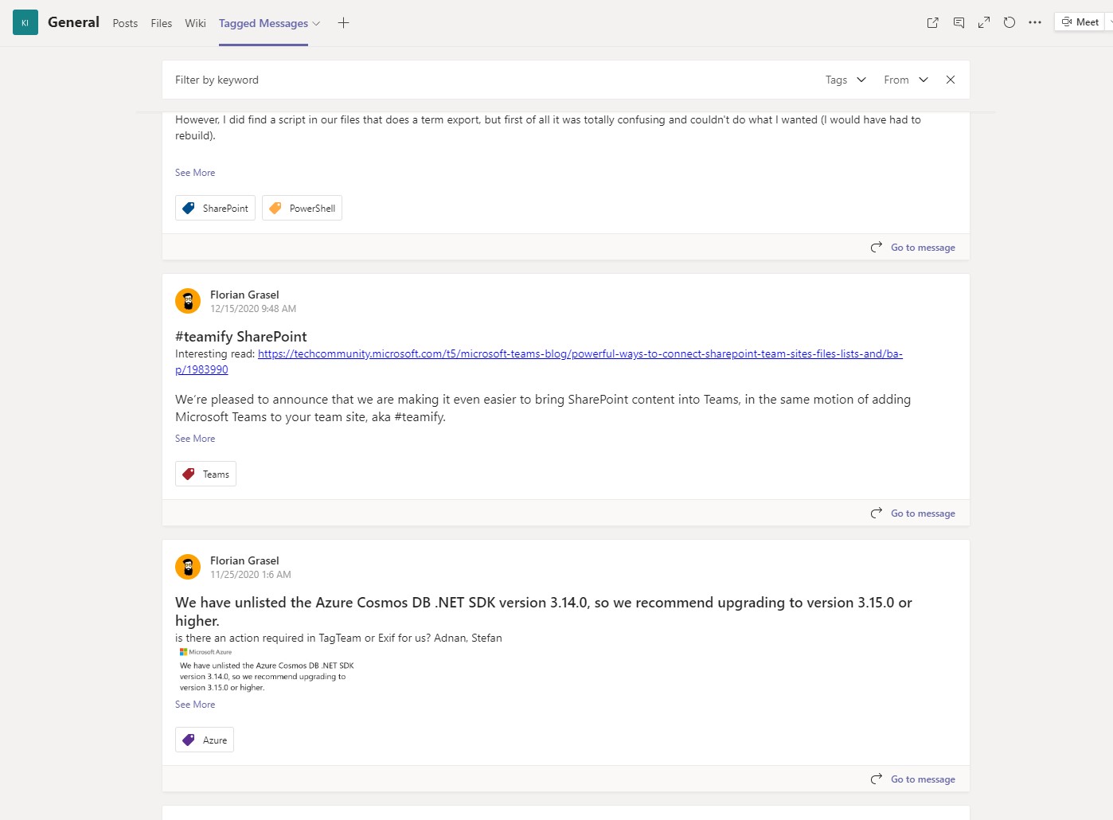
Task: Select the PowerShell tag label
Action: click(x=302, y=208)
